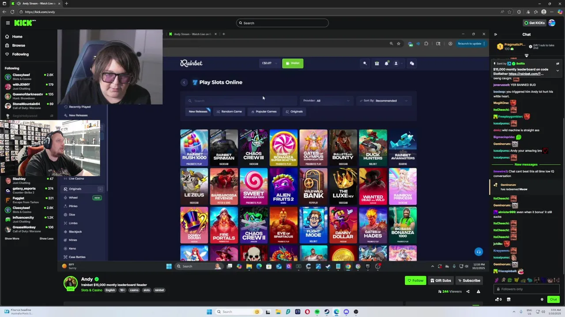
Task: Open new browser tab with plus
Action: tap(66, 4)
